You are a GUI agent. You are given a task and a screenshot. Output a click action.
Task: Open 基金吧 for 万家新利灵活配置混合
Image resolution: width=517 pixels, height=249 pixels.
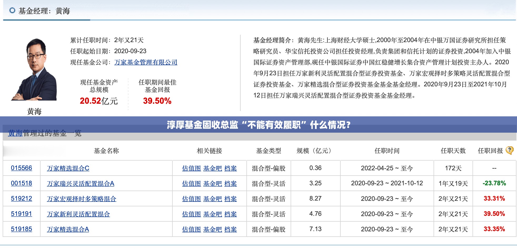point(213,214)
